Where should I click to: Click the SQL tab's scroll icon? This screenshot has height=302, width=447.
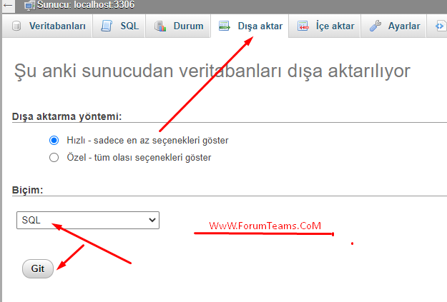(107, 26)
